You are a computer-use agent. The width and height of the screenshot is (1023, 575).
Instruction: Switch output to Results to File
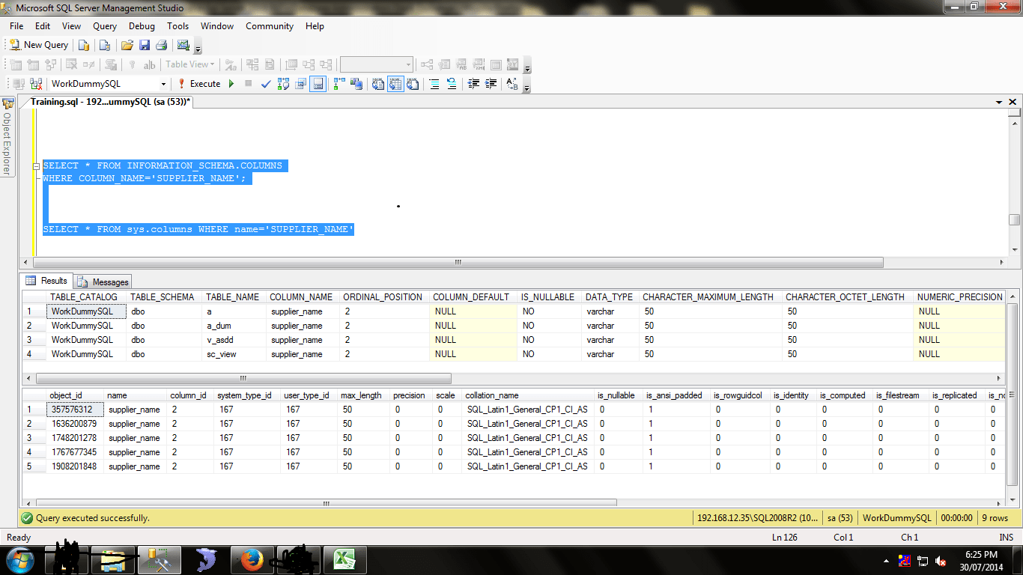[x=413, y=84]
